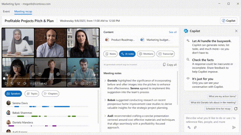This screenshot has height=135, width=241.
Task: Expand the Babak meeting note
Action: [105, 100]
